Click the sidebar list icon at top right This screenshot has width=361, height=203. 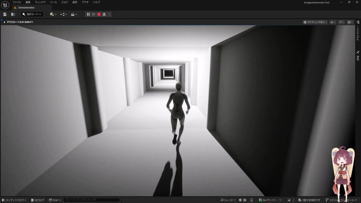358,22
